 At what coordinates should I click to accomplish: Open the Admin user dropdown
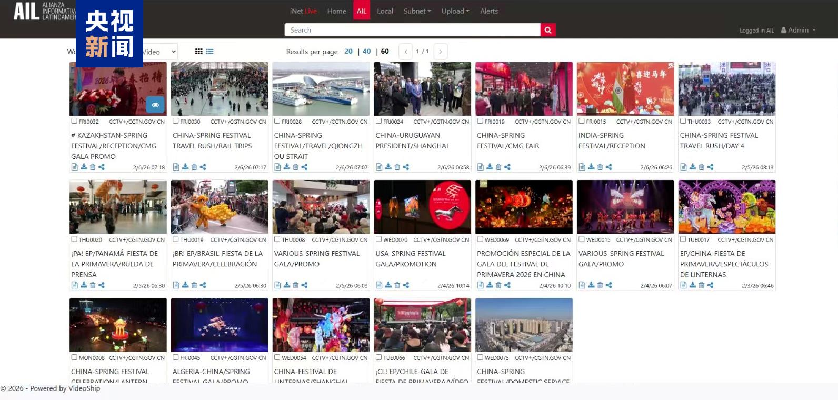799,30
